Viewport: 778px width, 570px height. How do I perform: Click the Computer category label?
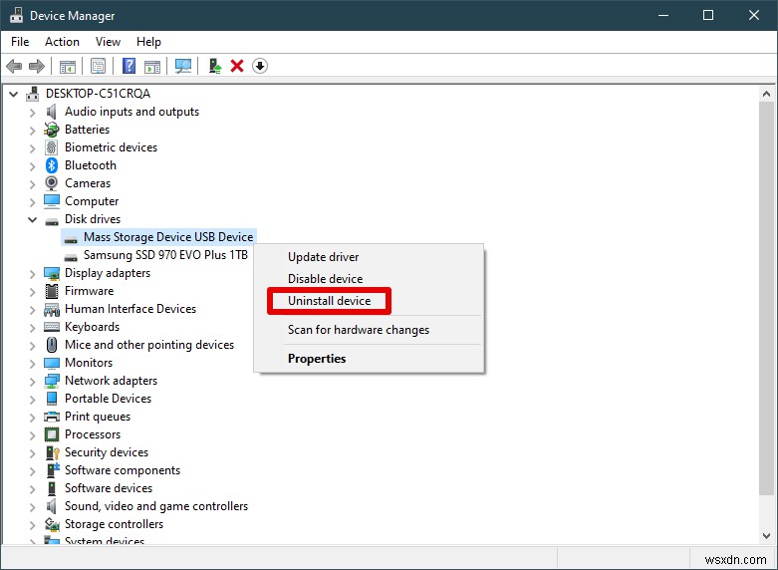tap(92, 201)
